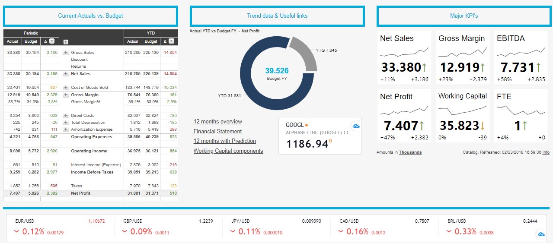Click the green up arrow beside EBITDA value
Viewport: 553px width, 243px height.
click(538, 67)
